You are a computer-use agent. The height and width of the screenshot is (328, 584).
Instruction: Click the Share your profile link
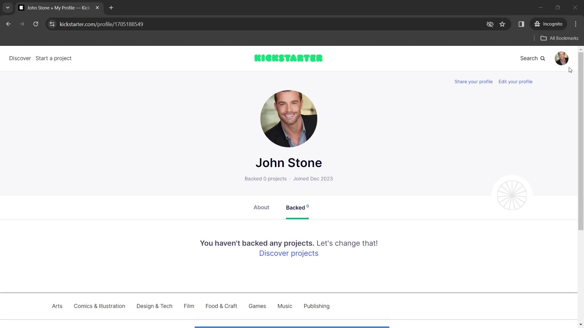click(x=473, y=81)
